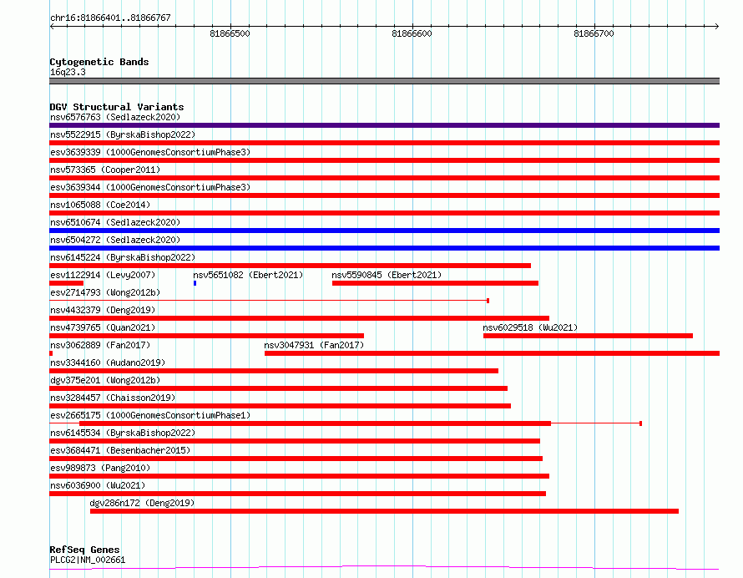Click esv3639344 (1000GenomesConsortiumPhase3) label
743x578 pixels.
(x=150, y=187)
